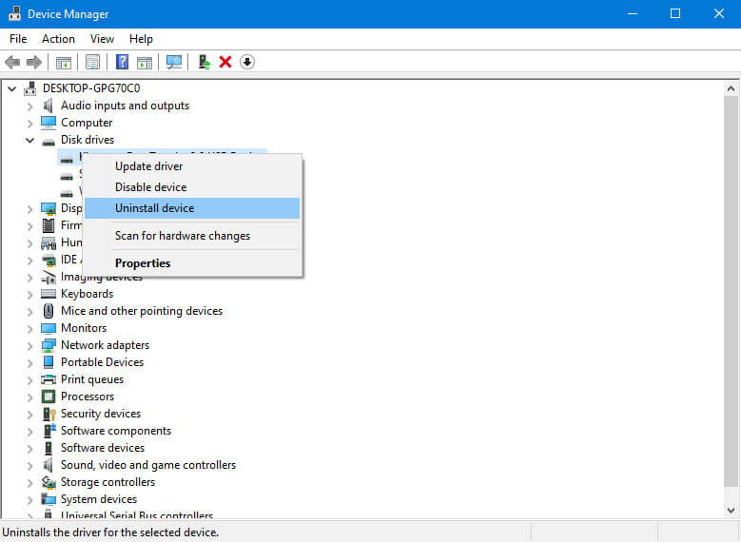Click the Show/Hide Action Pane toolbar icon
Screen dimensions: 741x542
pyautogui.click(x=145, y=62)
